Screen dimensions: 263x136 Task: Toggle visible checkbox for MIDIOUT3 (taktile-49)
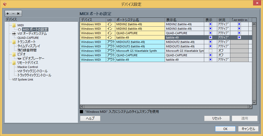(x=210, y=46)
